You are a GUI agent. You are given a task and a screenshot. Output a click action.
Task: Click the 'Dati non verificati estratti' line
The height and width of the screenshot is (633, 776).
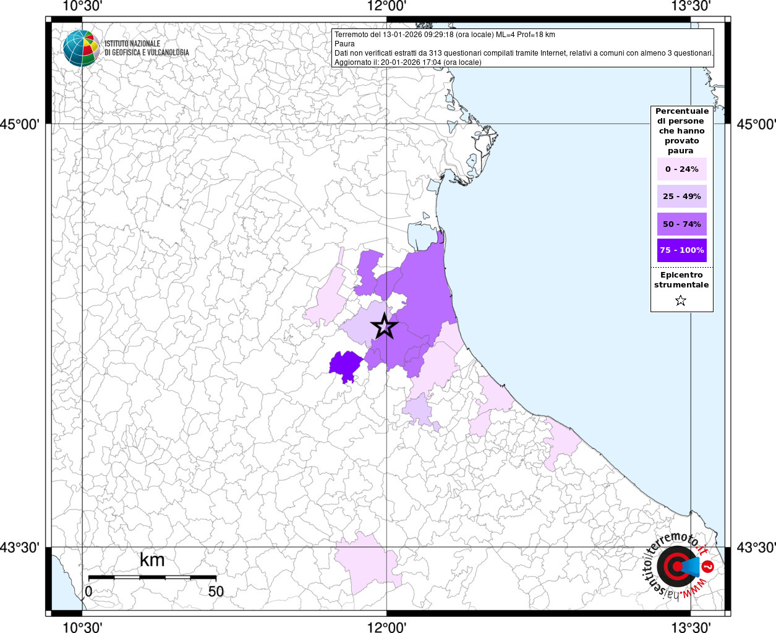(524, 53)
